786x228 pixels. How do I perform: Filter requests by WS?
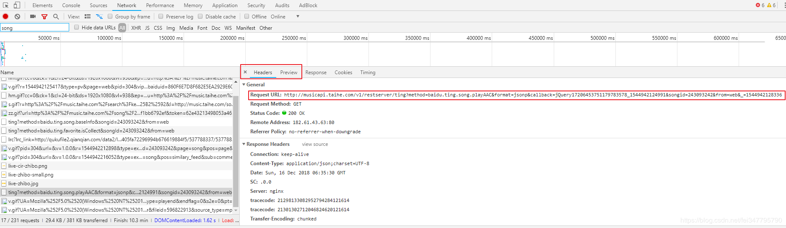click(228, 28)
